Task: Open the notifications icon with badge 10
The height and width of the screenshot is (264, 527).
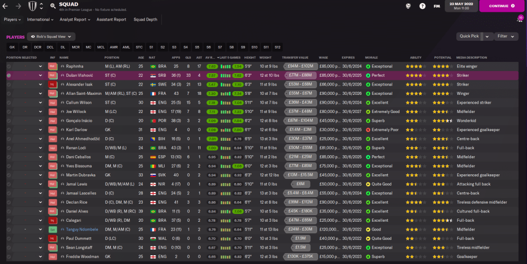Action: pyautogui.click(x=519, y=19)
